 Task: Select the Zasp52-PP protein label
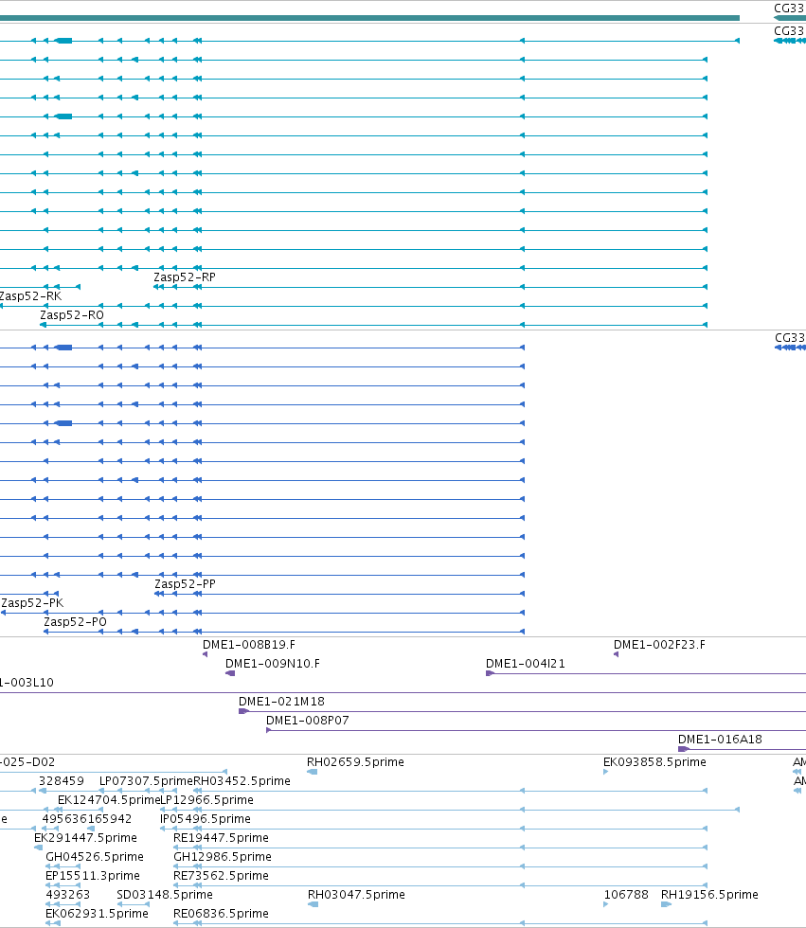[186, 583]
